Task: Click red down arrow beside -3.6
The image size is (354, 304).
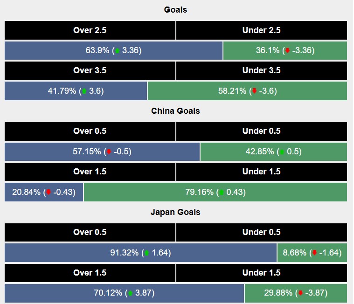Action: click(x=254, y=91)
